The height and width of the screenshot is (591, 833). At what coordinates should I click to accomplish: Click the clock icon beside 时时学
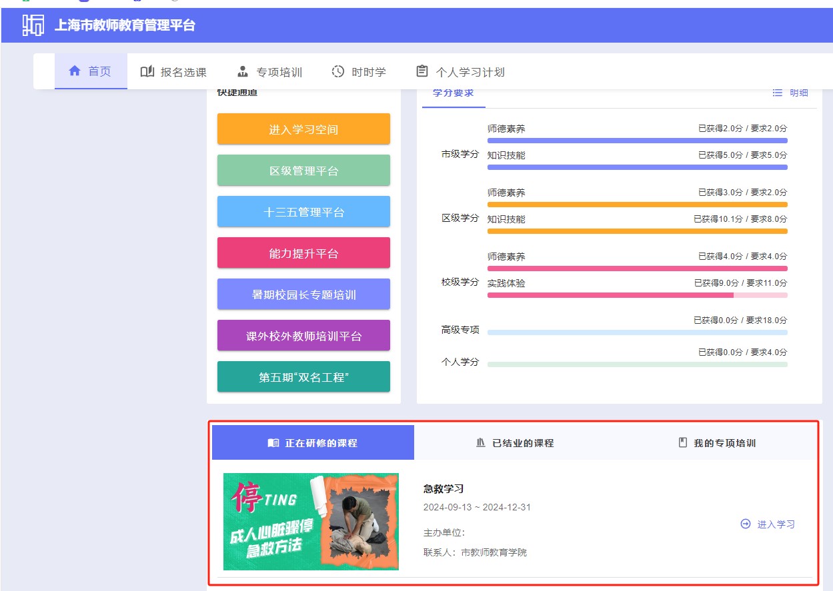[x=338, y=72]
